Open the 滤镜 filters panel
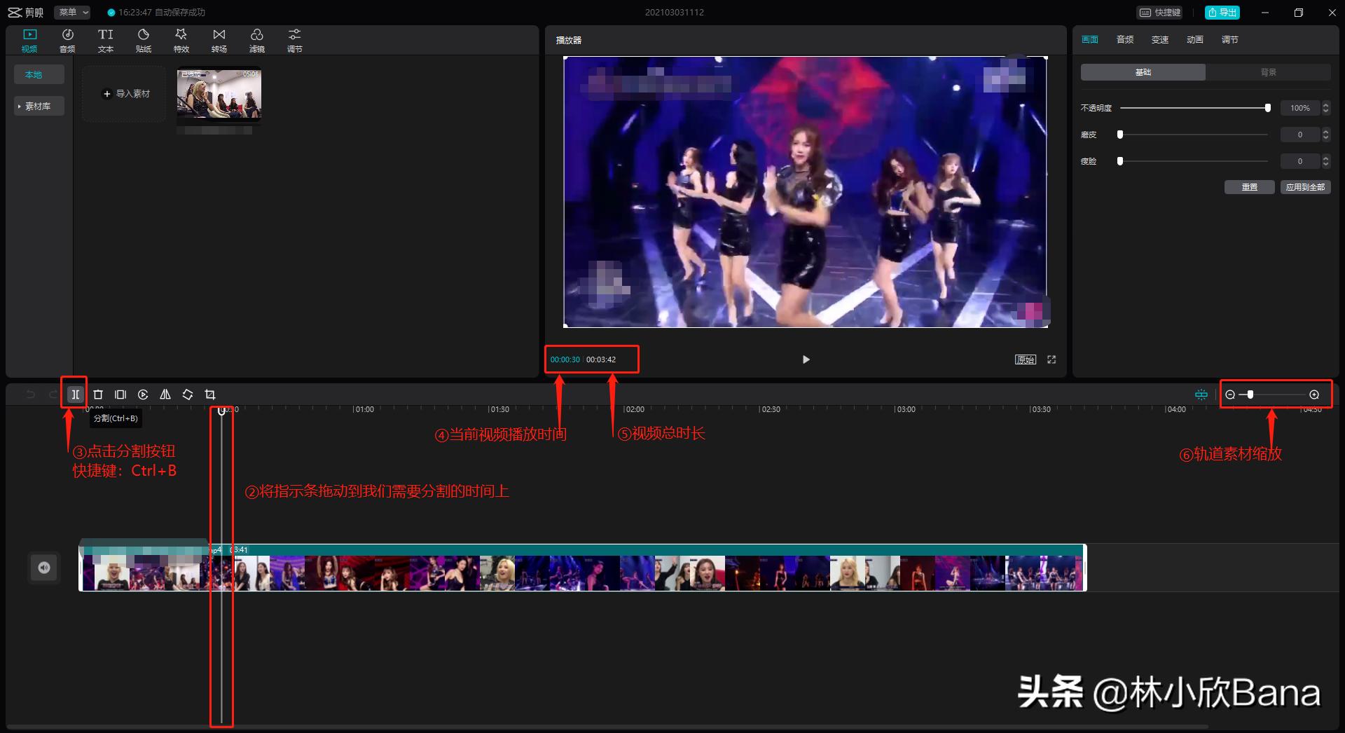This screenshot has height=733, width=1345. [x=257, y=41]
